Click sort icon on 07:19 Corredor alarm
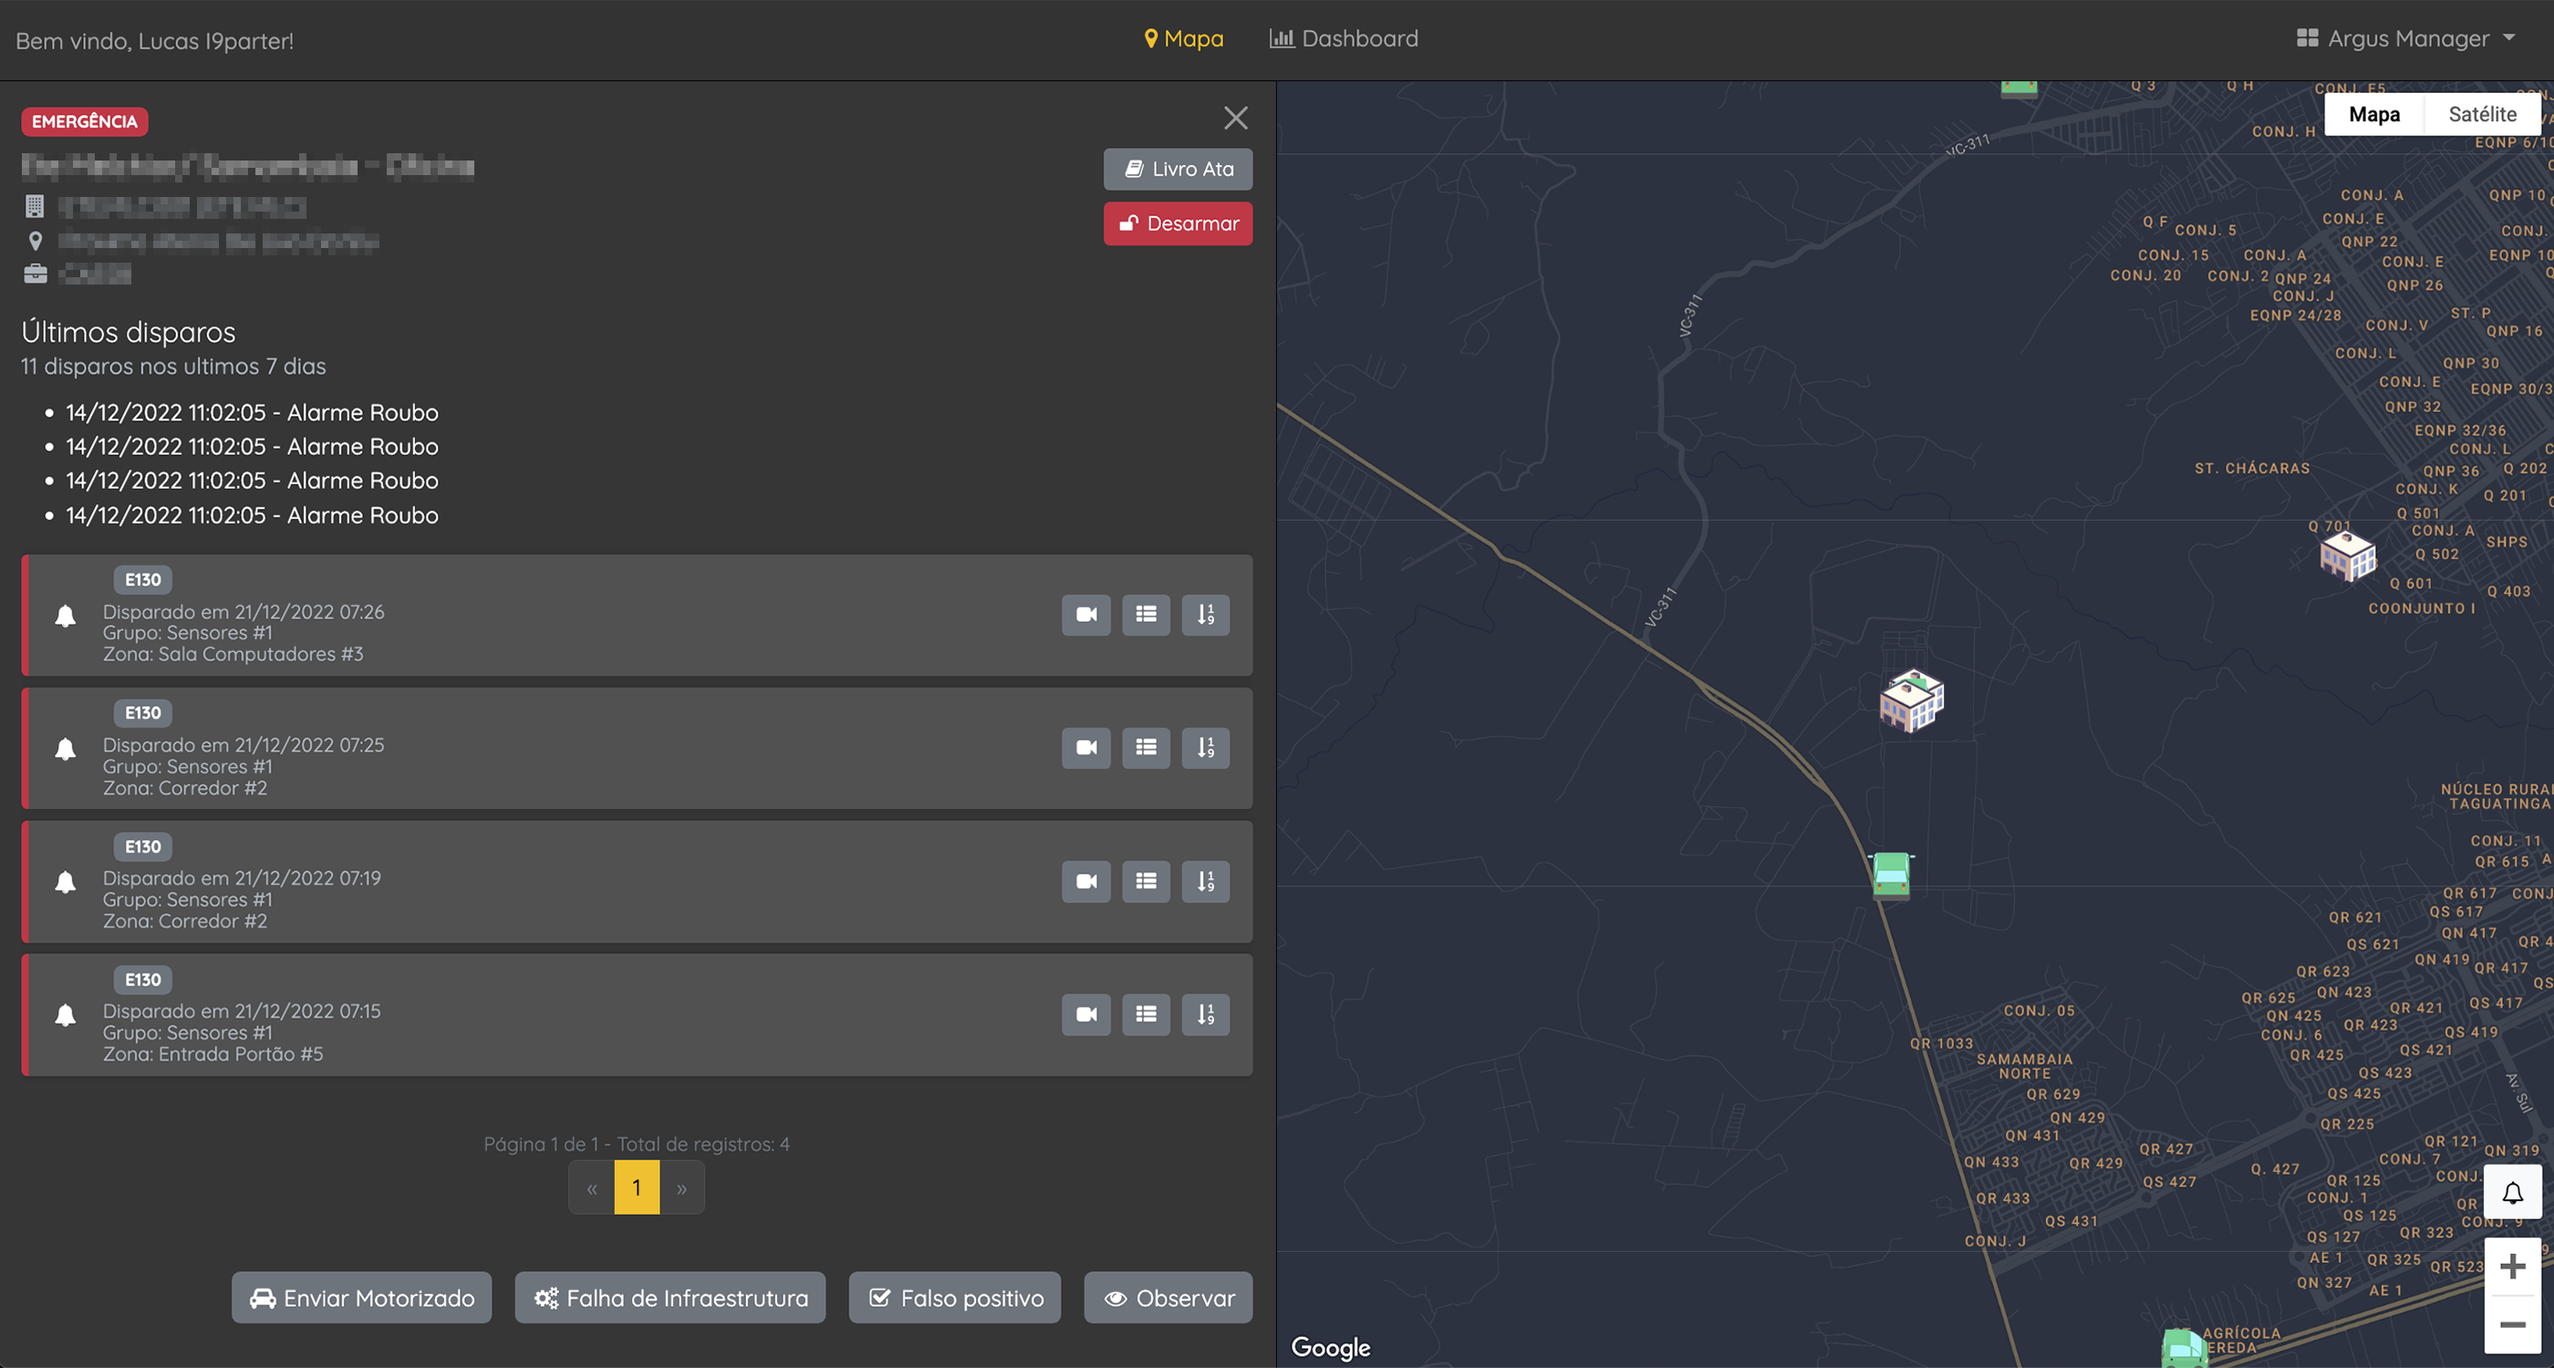2554x1368 pixels. coord(1205,881)
